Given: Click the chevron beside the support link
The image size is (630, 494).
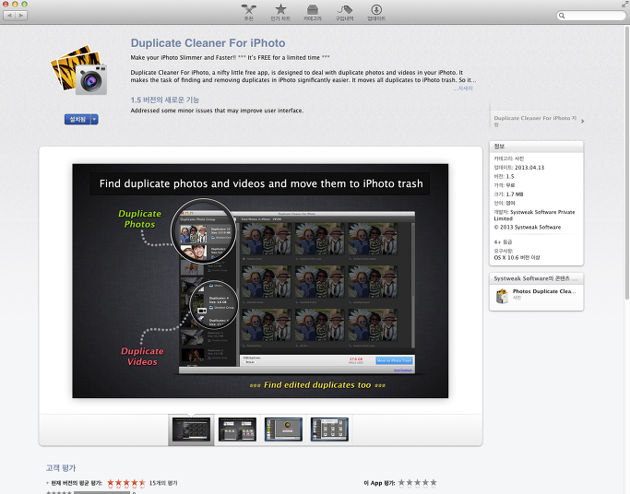Looking at the screenshot, I should [582, 121].
